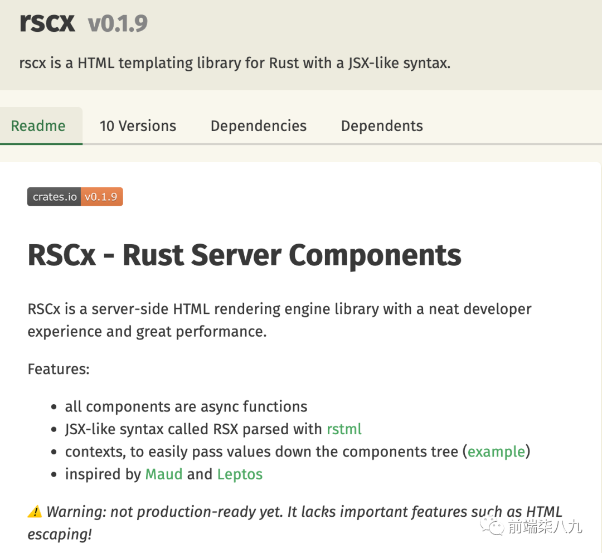Screen dimensions: 602x553
Task: Click the 'all components are async functions' bullet
Action: coord(186,406)
